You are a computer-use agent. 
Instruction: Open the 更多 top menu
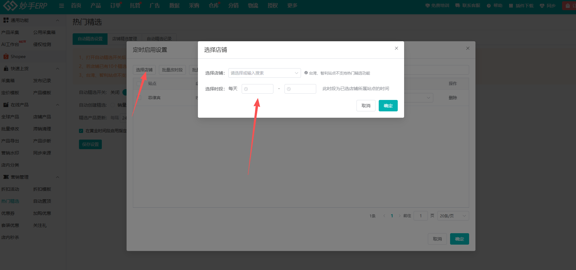coord(292,6)
